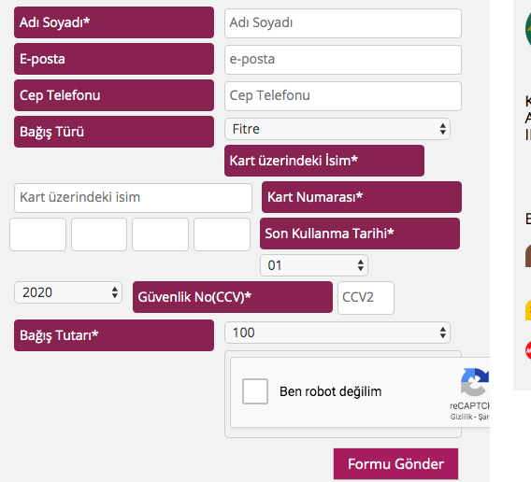Viewport: 531px width, 482px height.
Task: Open the reCAPTCHA Gizlilik link
Action: coord(461,417)
